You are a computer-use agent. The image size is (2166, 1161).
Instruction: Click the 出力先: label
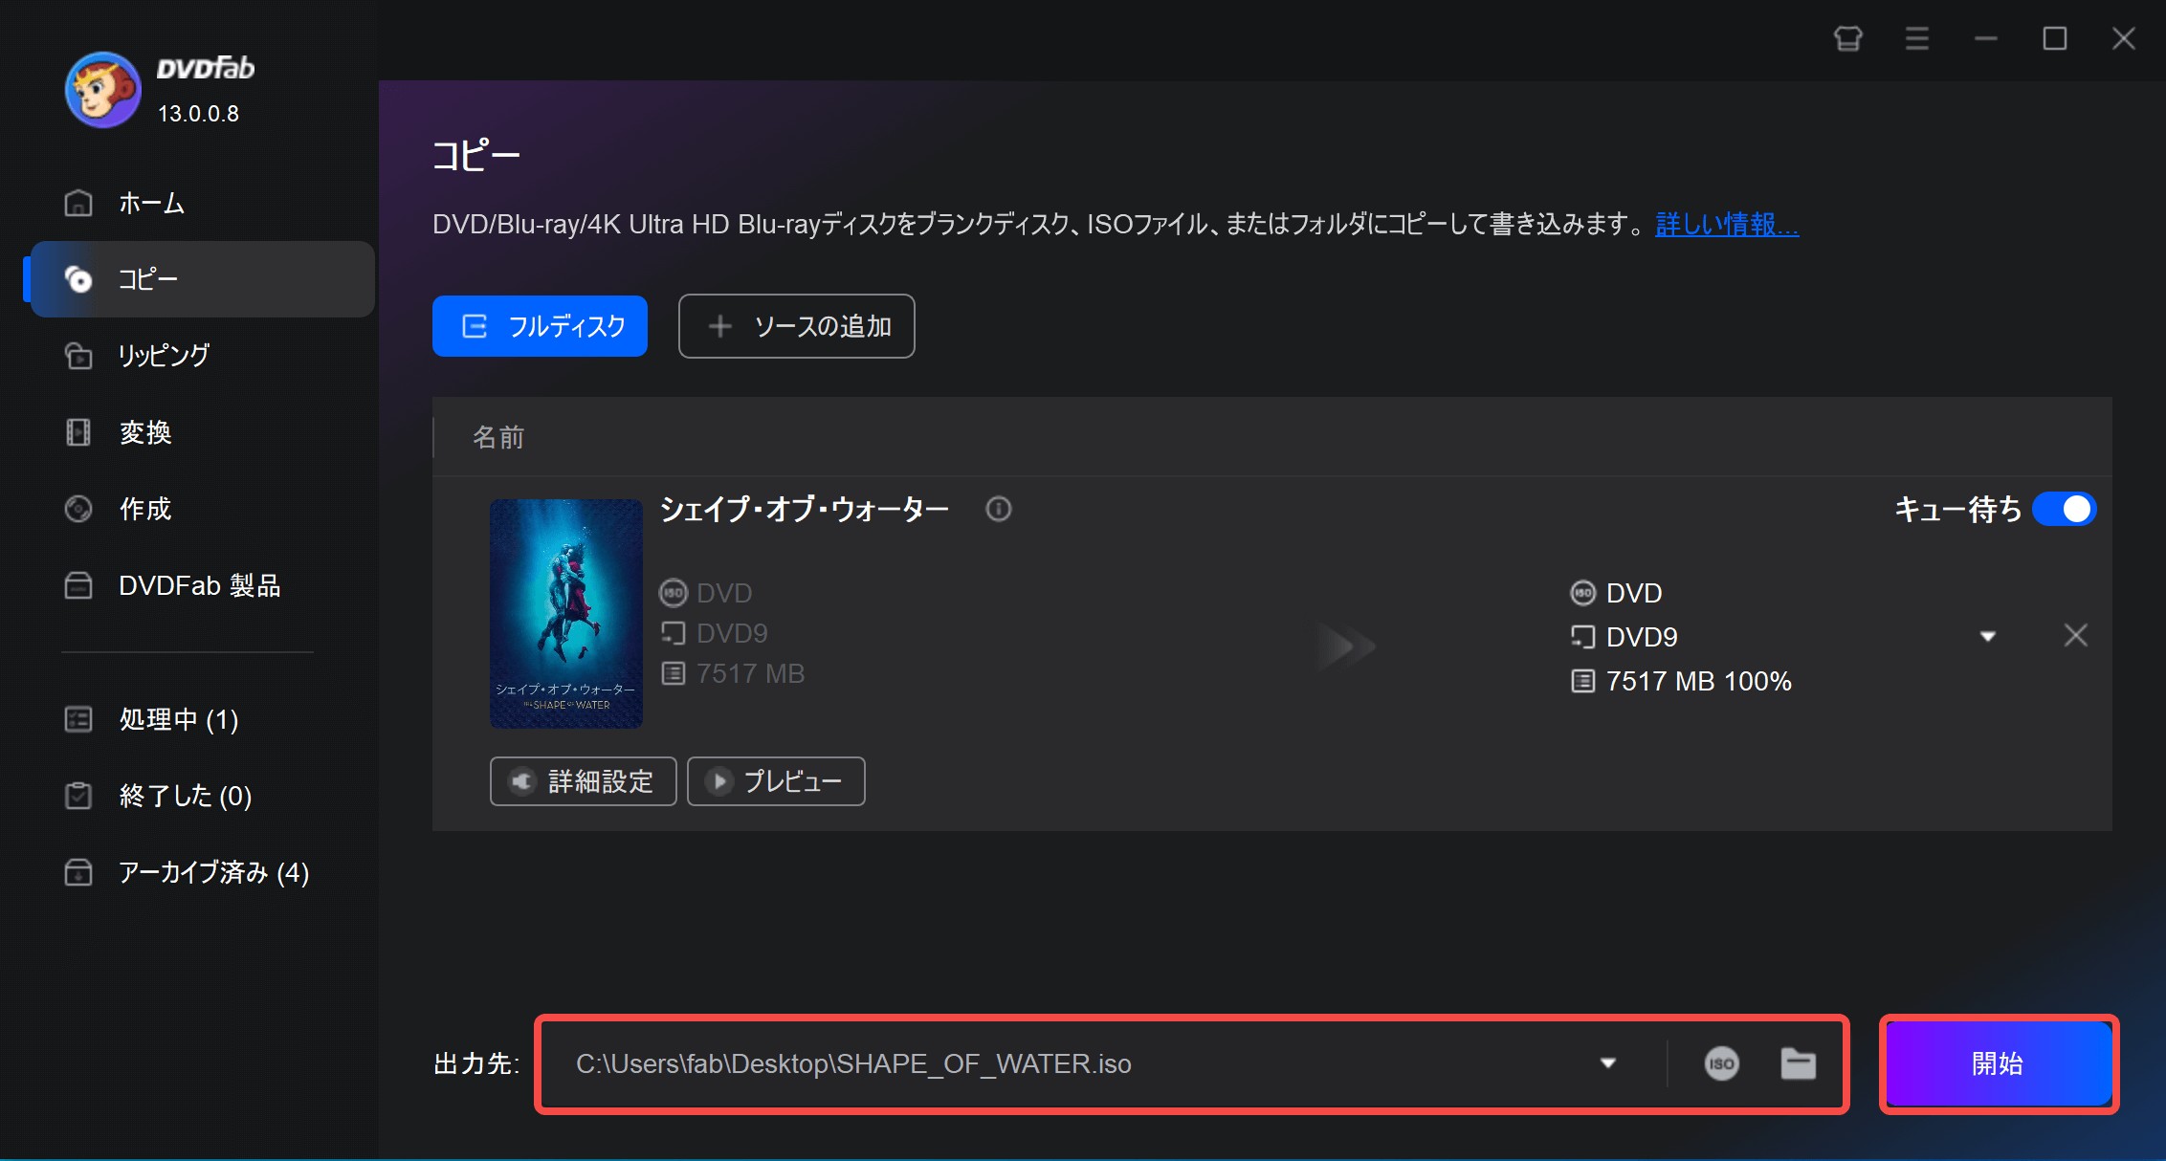476,1063
